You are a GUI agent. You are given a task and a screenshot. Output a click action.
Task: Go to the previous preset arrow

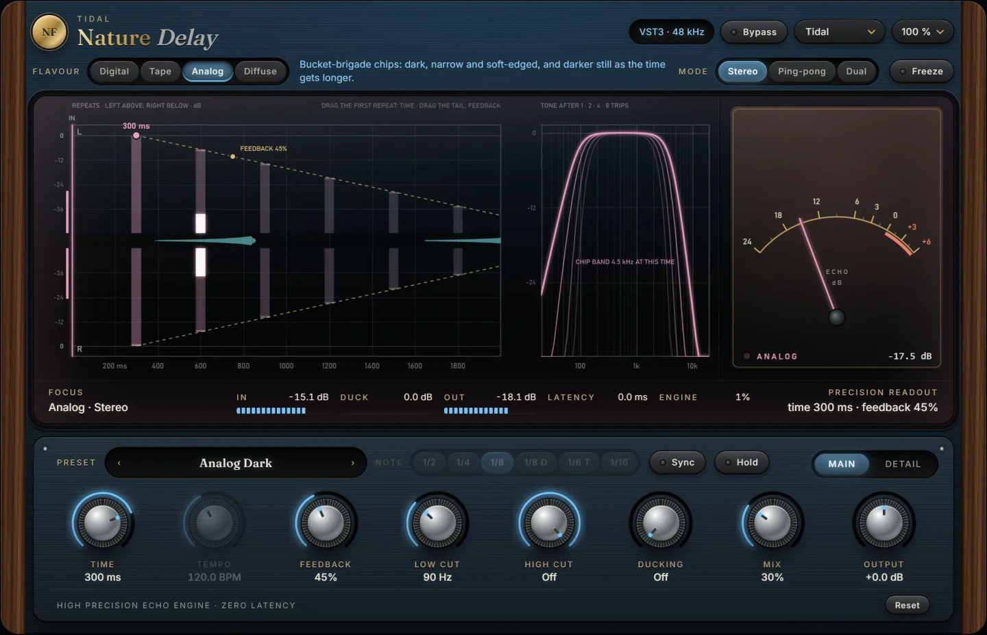pyautogui.click(x=119, y=463)
